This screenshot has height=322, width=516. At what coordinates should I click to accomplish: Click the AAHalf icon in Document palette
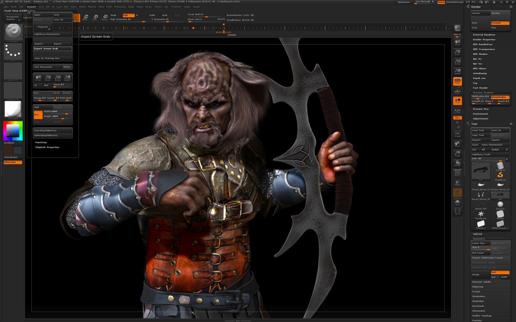[x=67, y=78]
